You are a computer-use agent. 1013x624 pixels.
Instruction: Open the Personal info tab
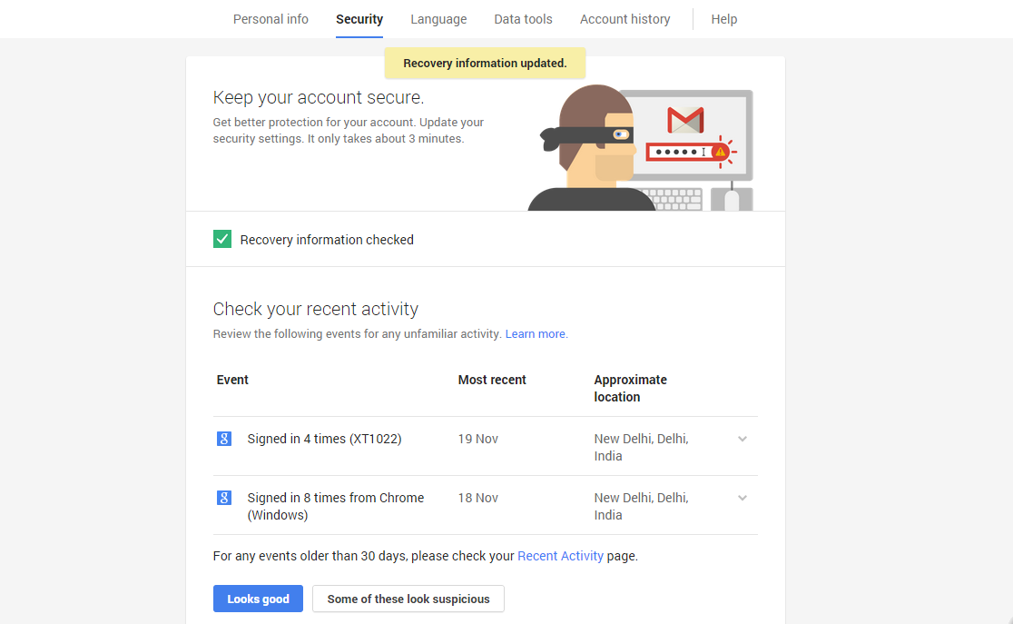(270, 19)
